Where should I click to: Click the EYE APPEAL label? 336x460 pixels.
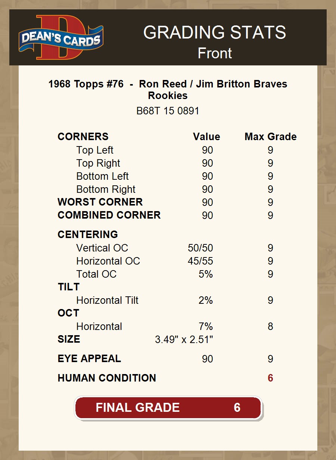(89, 359)
